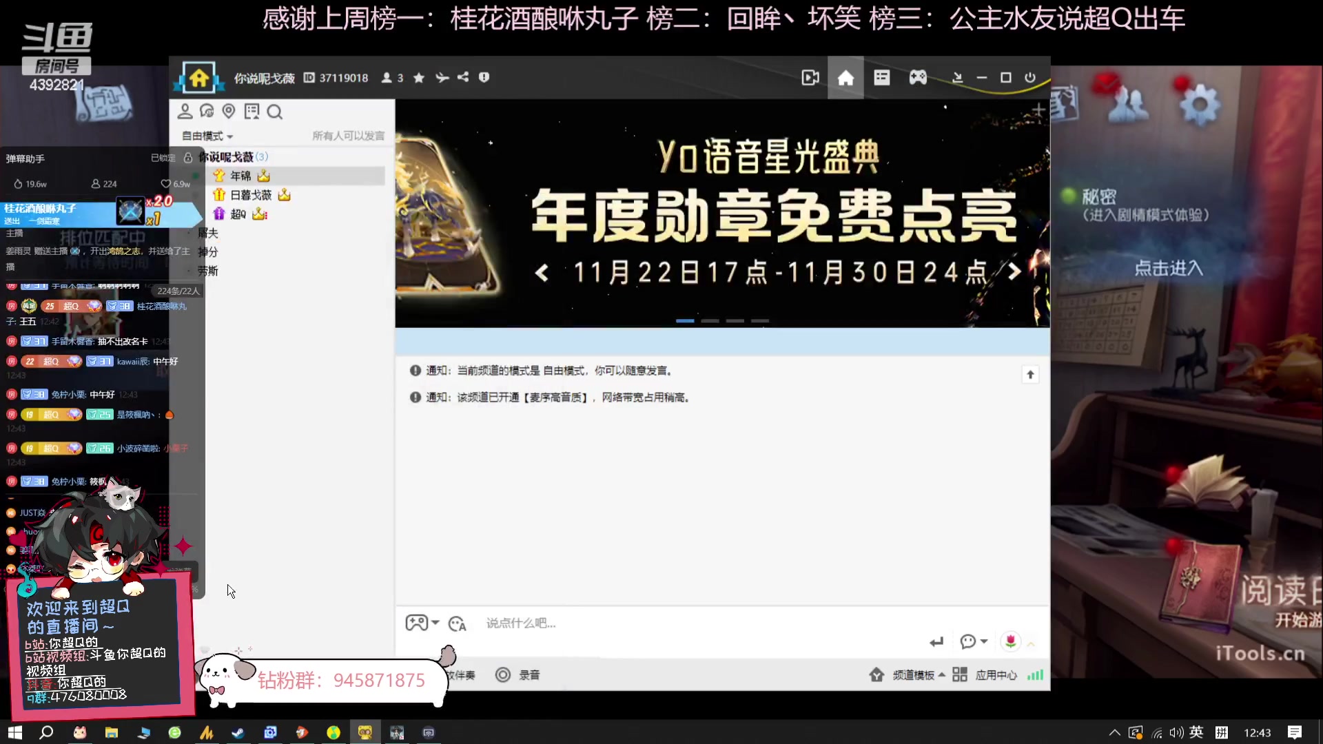Click the lock icon in 弹幕助手 panel
This screenshot has height=744, width=1323.
click(187, 158)
